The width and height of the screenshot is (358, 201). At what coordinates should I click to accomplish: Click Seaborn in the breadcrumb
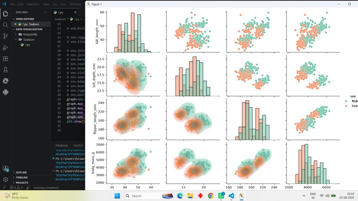(x=60, y=19)
